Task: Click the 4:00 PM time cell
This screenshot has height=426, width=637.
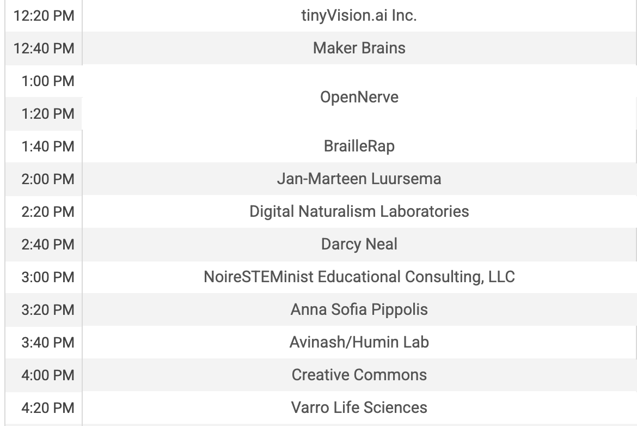Action: coord(48,375)
